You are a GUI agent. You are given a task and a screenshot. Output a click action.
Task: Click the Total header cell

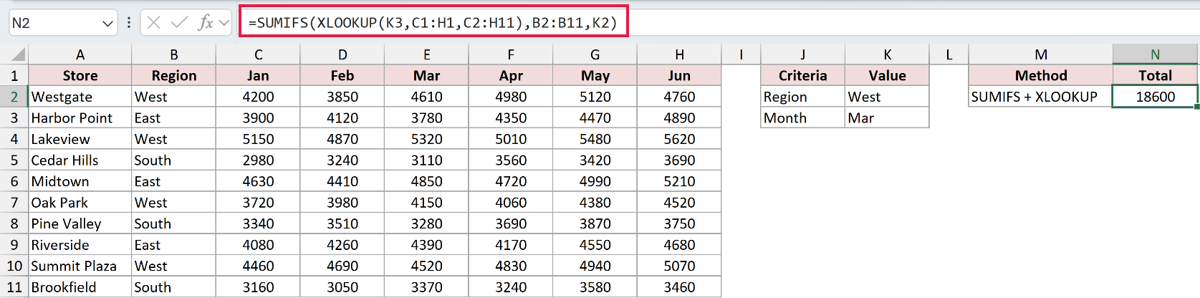click(1155, 76)
